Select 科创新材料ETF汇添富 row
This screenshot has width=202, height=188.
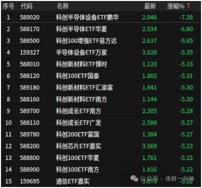(101, 87)
